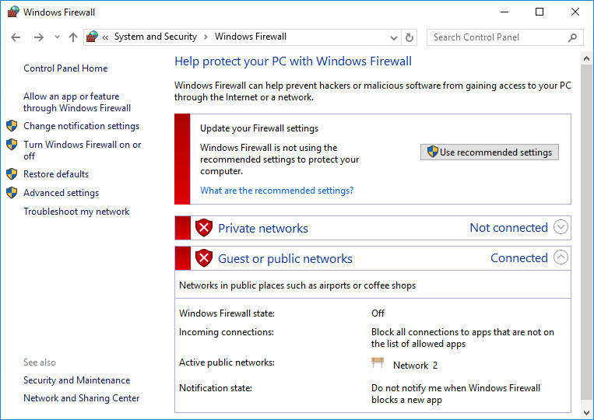Click the Notification state label
Viewport: 594px width, 420px height.
216,388
